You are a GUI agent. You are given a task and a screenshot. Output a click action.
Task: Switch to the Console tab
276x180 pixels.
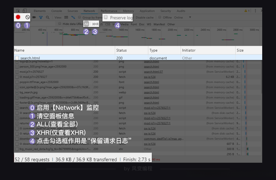click(x=56, y=11)
